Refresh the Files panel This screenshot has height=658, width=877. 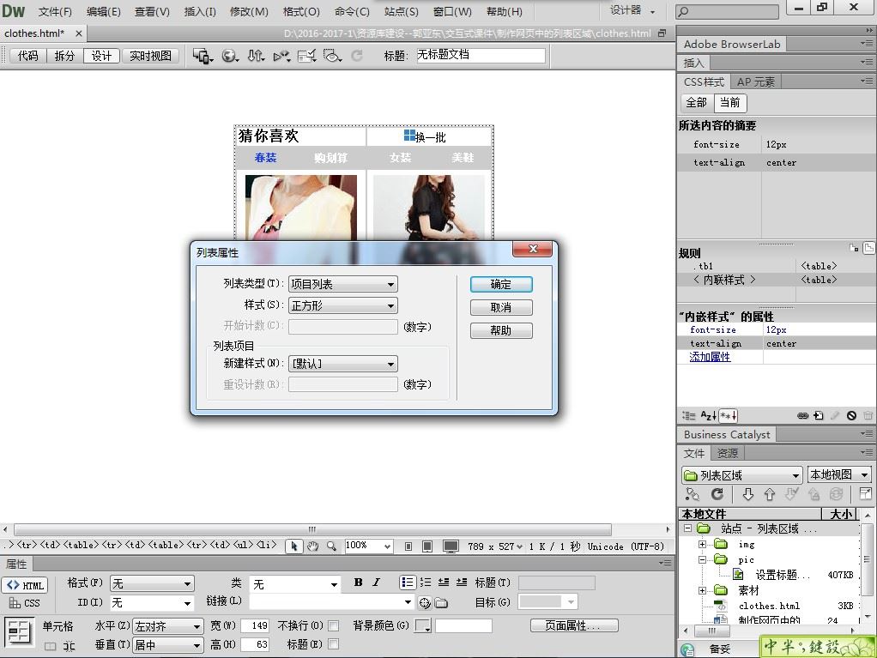point(717,494)
